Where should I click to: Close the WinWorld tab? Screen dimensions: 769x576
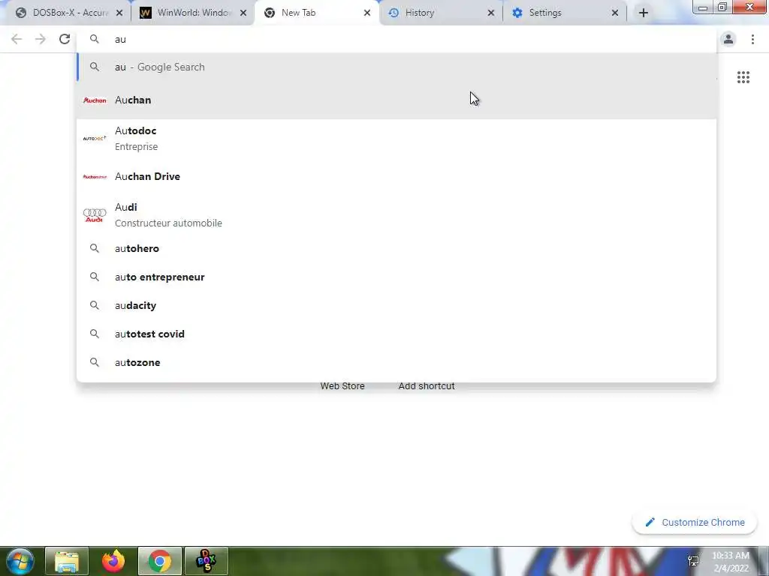(x=243, y=13)
